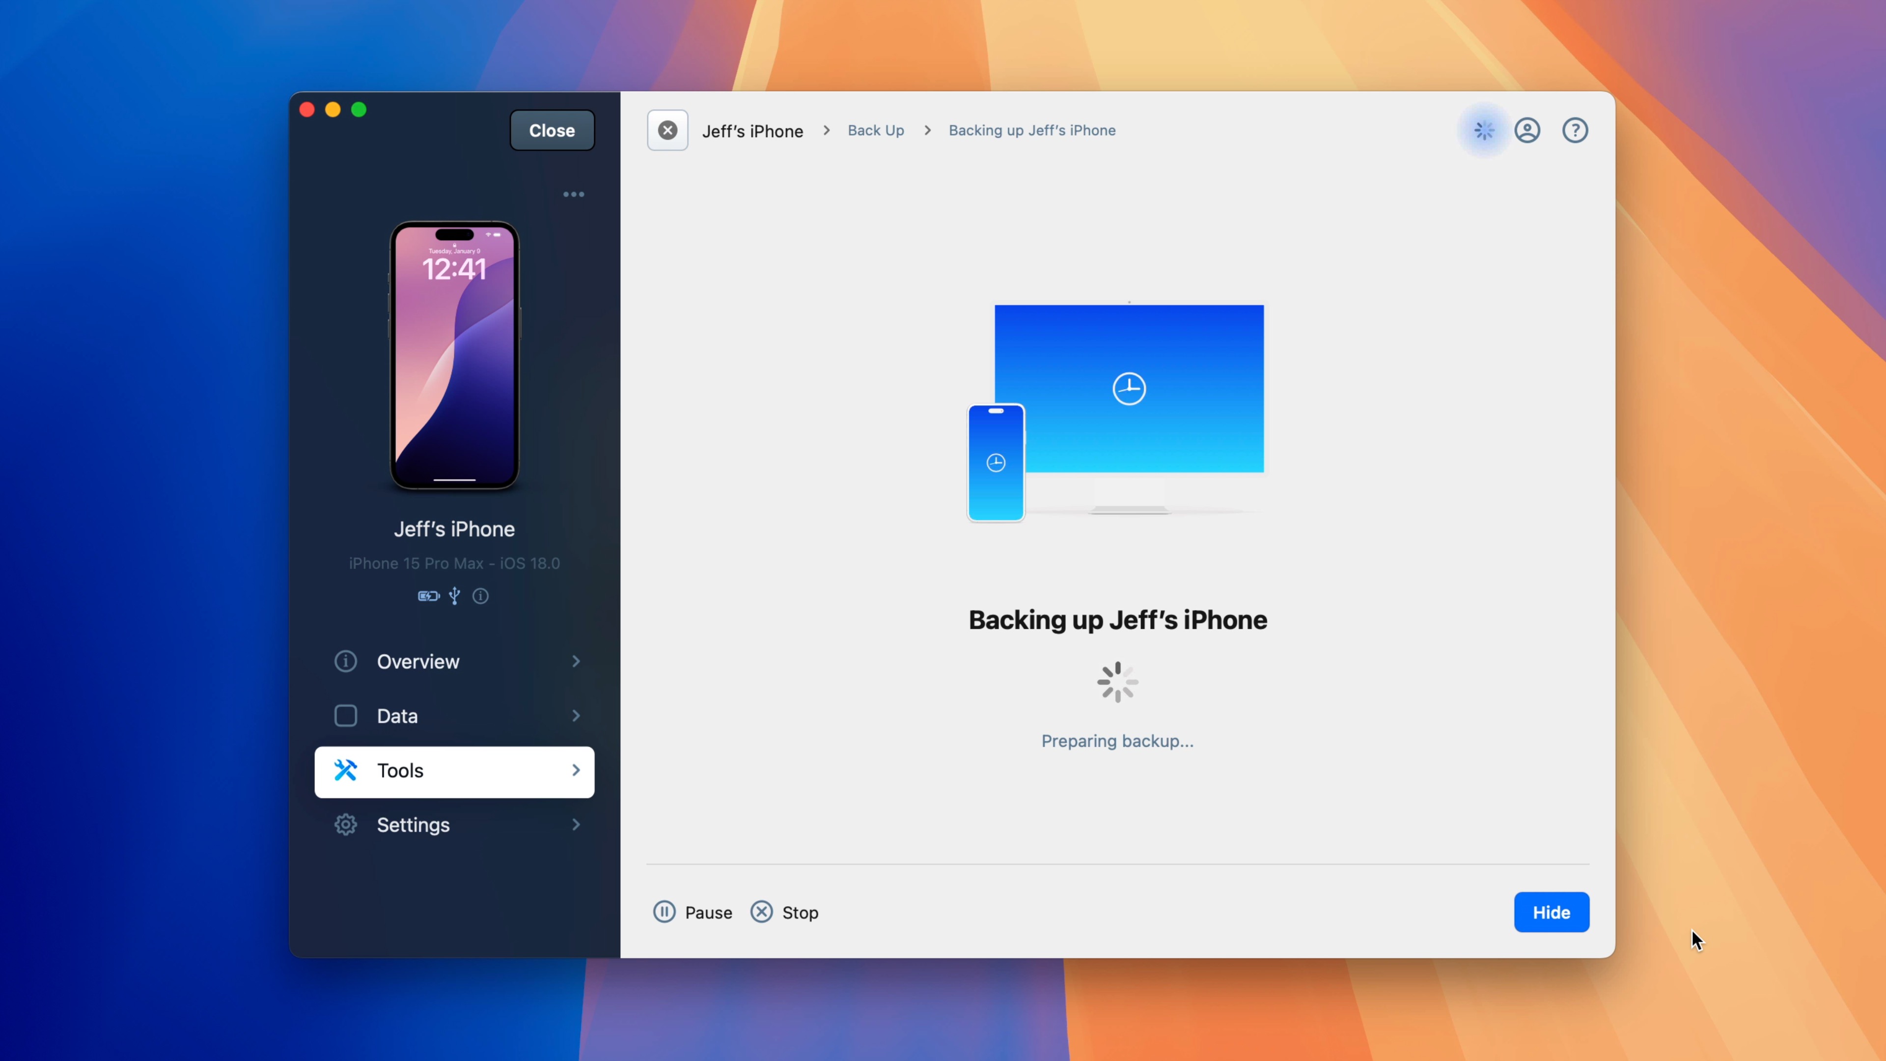Open the three-dot options menu
Screen dimensions: 1886x1061
tap(573, 194)
